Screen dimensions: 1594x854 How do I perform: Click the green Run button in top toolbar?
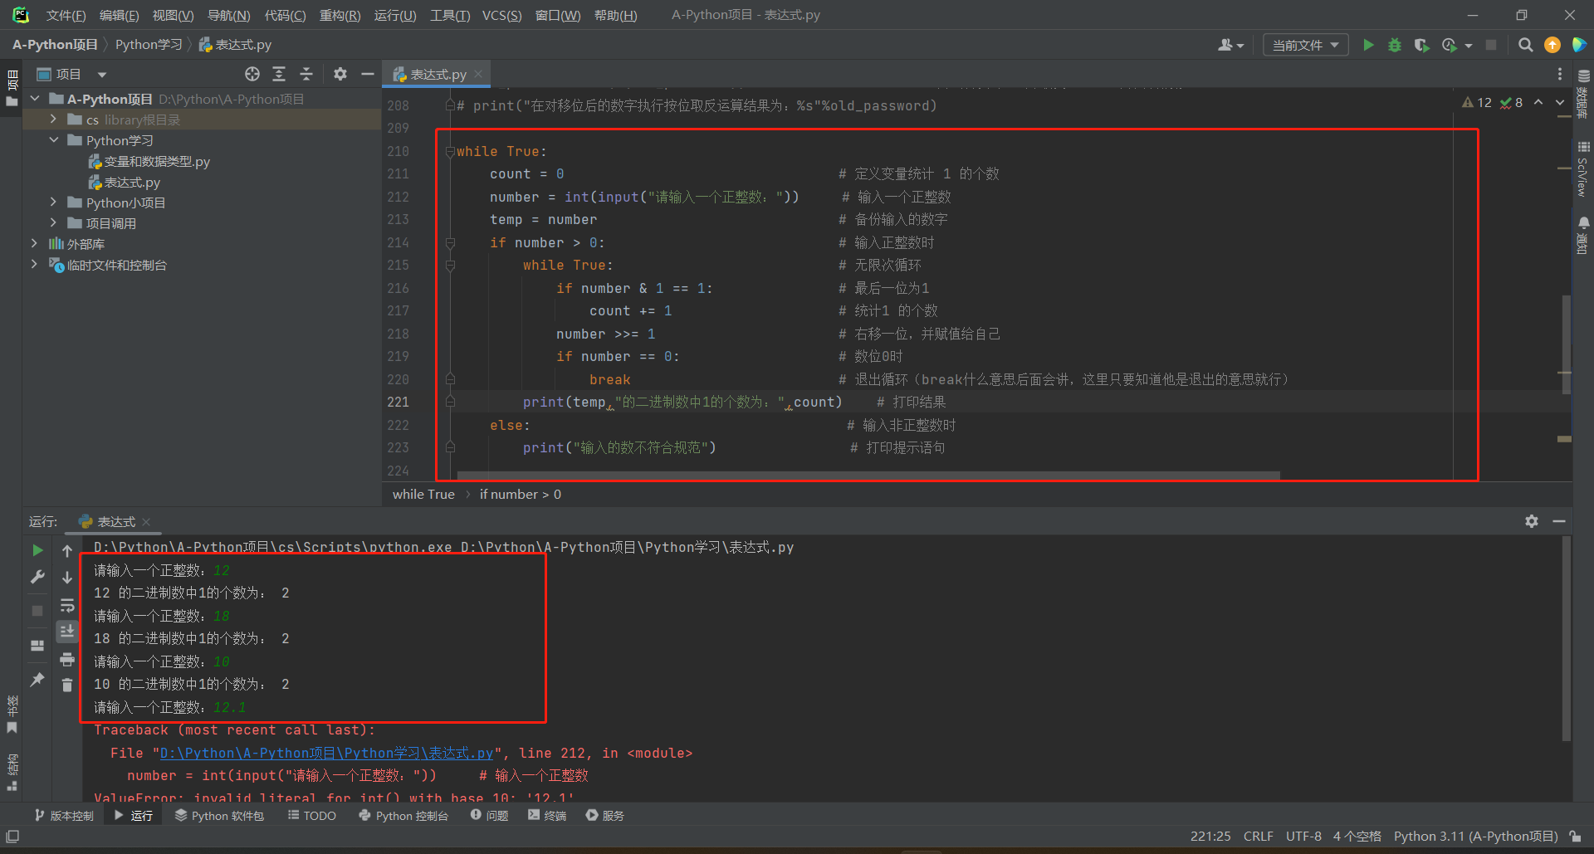click(x=1368, y=45)
